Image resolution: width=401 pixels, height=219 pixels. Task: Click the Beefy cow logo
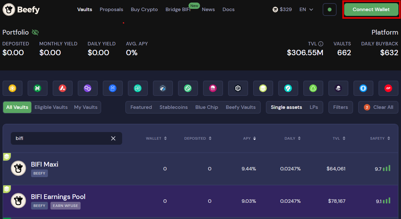(x=21, y=10)
